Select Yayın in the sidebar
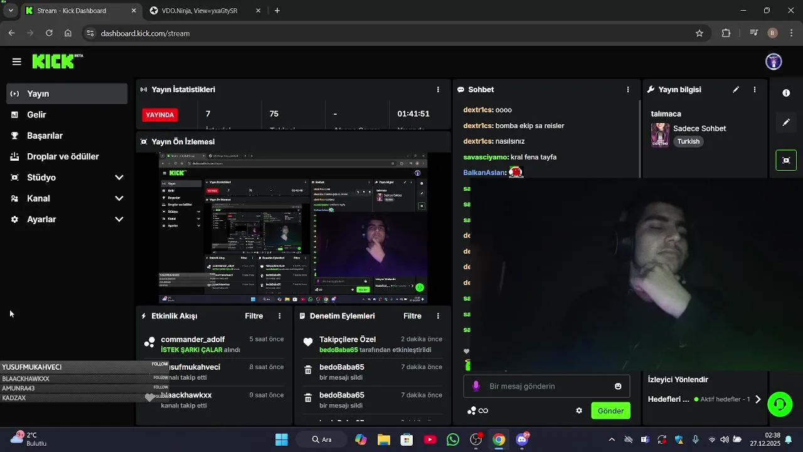The height and width of the screenshot is (452, 803). (67, 94)
